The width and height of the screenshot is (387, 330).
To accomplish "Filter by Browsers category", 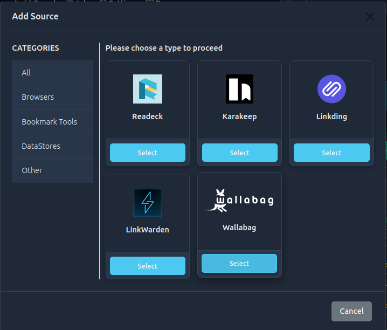I will tap(53, 97).
